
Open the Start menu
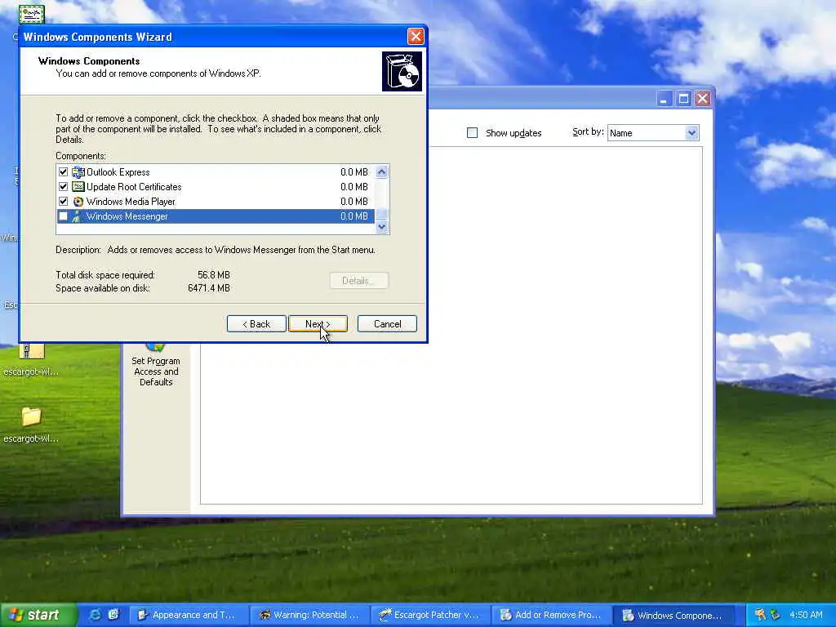click(38, 615)
